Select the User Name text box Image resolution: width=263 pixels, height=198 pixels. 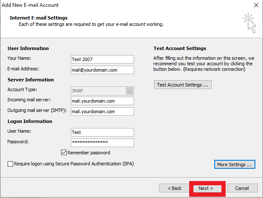[x=102, y=132]
